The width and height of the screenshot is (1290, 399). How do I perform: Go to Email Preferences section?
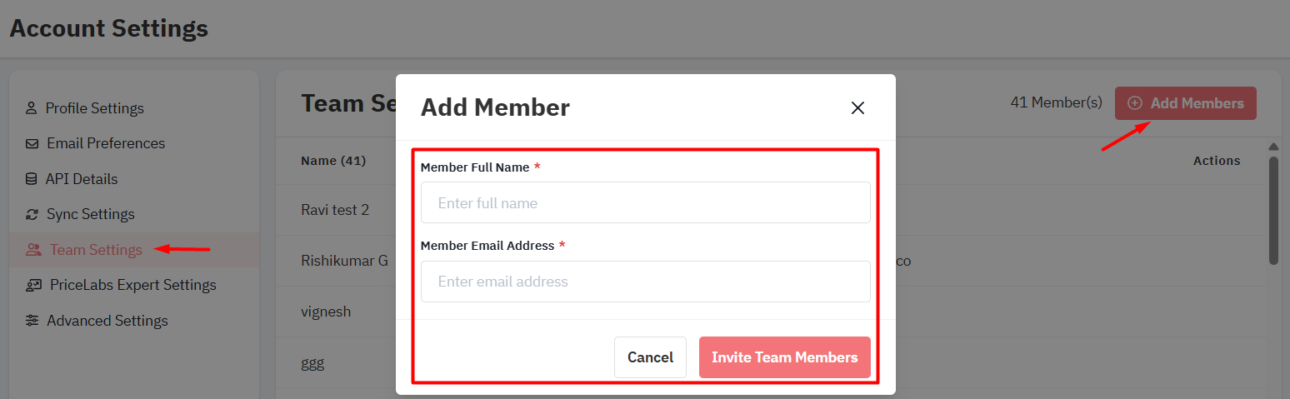(x=106, y=143)
